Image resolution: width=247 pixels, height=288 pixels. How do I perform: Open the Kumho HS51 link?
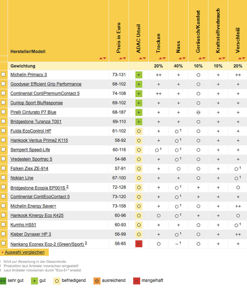23,225
